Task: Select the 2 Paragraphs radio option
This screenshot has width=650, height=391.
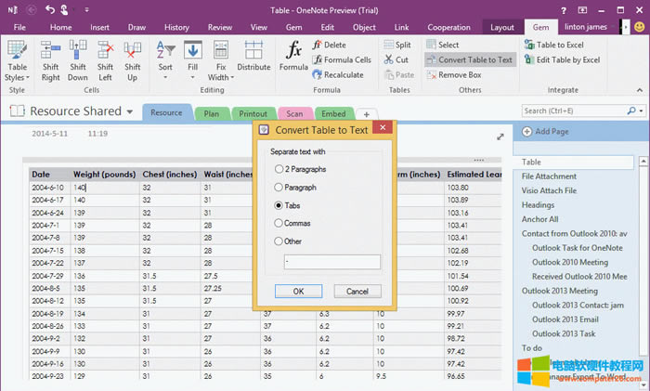Action: coord(279,169)
